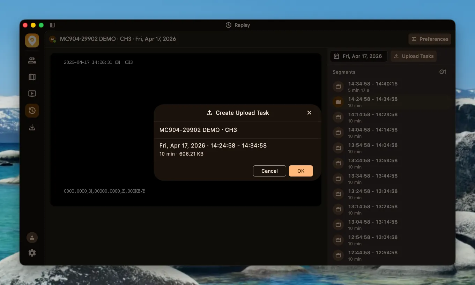Image resolution: width=475 pixels, height=285 pixels.
Task: Open the settings gear icon
Action: pos(32,253)
